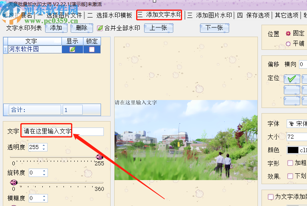Select the 固定 position radio button
Image resolution: width=307 pixels, height=206 pixels.
point(288,33)
